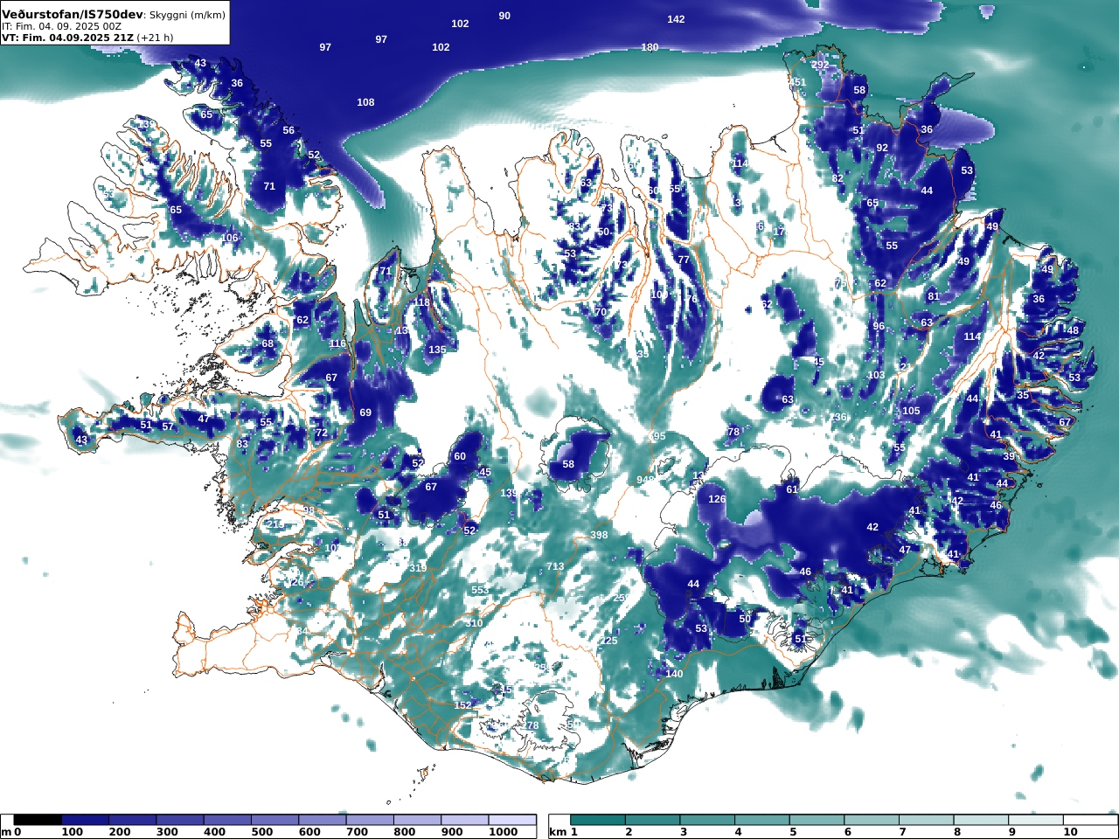Click visibility value 69 in the west
The height and width of the screenshot is (839, 1119).
coord(365,413)
